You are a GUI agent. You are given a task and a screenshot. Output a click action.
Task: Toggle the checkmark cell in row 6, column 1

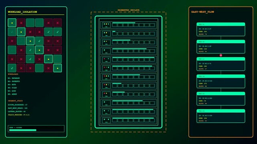[12, 68]
